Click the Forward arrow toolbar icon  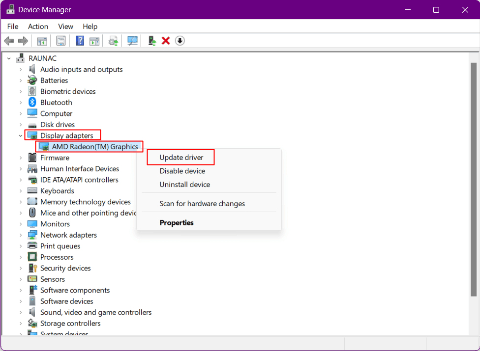[23, 41]
